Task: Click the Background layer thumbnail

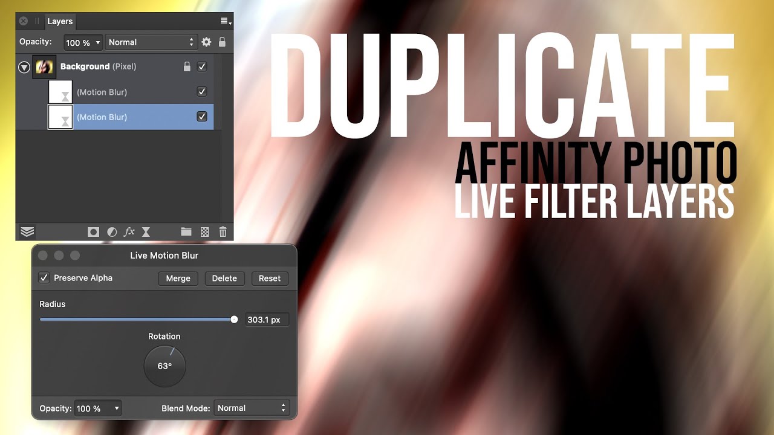Action: (44, 66)
